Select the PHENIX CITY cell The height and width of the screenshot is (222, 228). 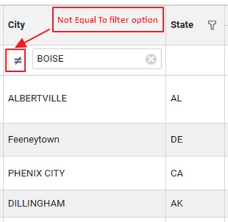[x=84, y=173]
